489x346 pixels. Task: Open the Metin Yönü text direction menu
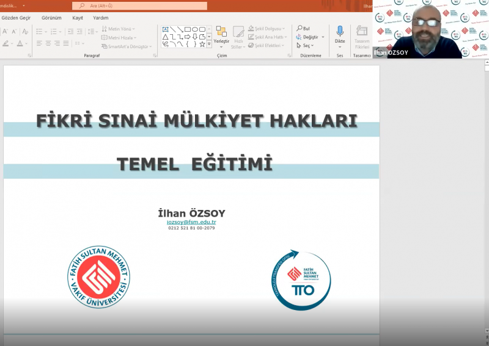pyautogui.click(x=119, y=29)
